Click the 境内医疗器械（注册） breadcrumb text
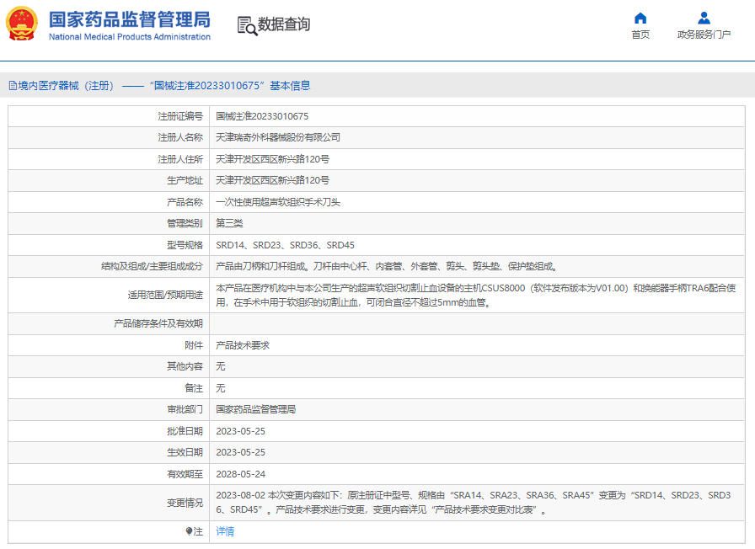The image size is (755, 549). coord(67,86)
